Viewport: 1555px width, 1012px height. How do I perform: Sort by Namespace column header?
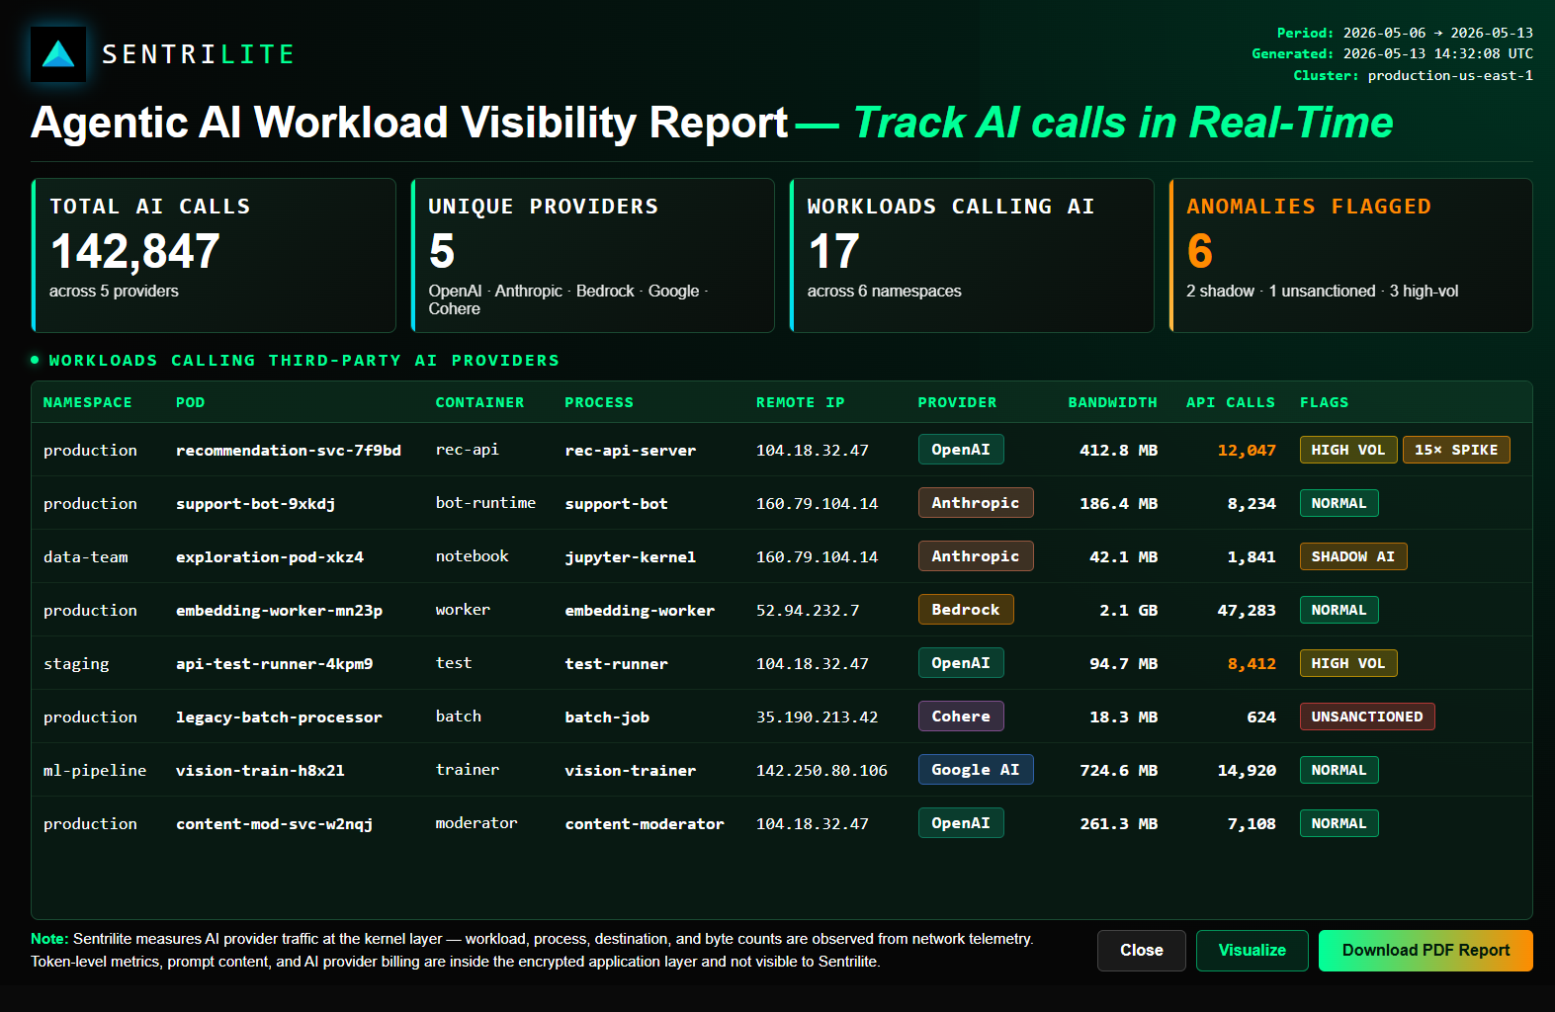pos(88,402)
